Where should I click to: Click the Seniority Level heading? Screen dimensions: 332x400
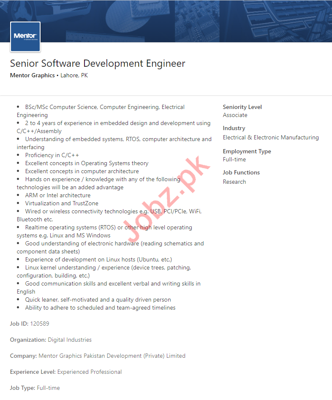242,107
